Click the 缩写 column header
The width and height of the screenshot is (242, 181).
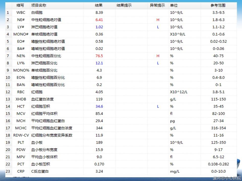coord(21,5)
